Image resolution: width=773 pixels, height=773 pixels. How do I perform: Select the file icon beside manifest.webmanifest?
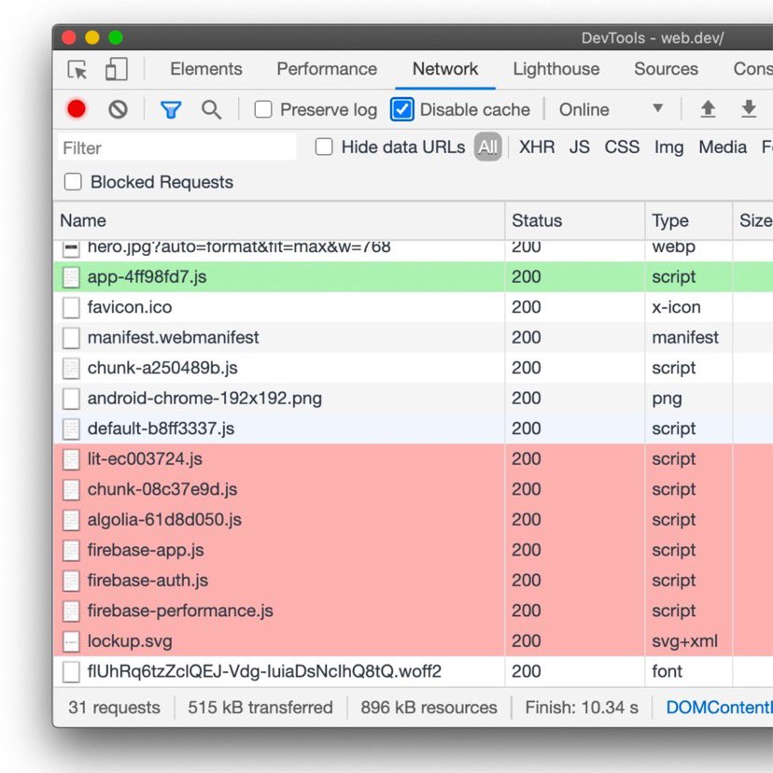(71, 338)
